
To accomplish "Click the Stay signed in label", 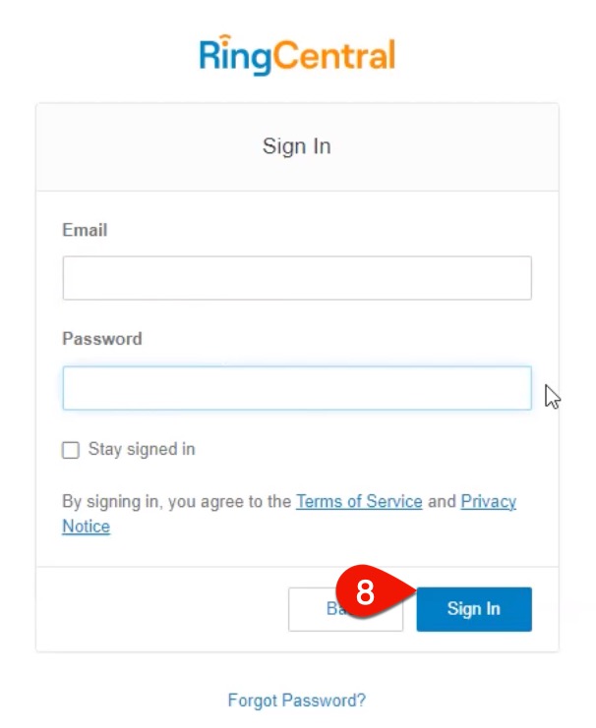I will (142, 449).
